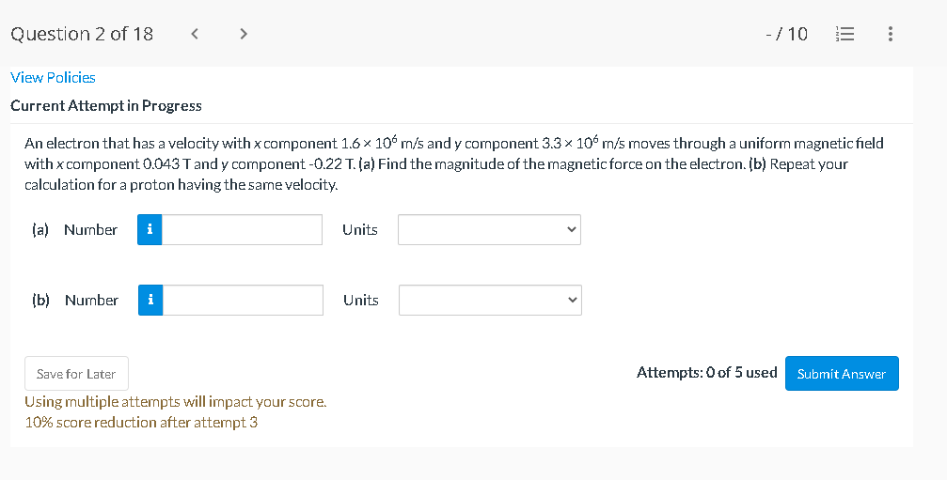Open the three-dot more options menu
This screenshot has height=480, width=947.
[890, 34]
